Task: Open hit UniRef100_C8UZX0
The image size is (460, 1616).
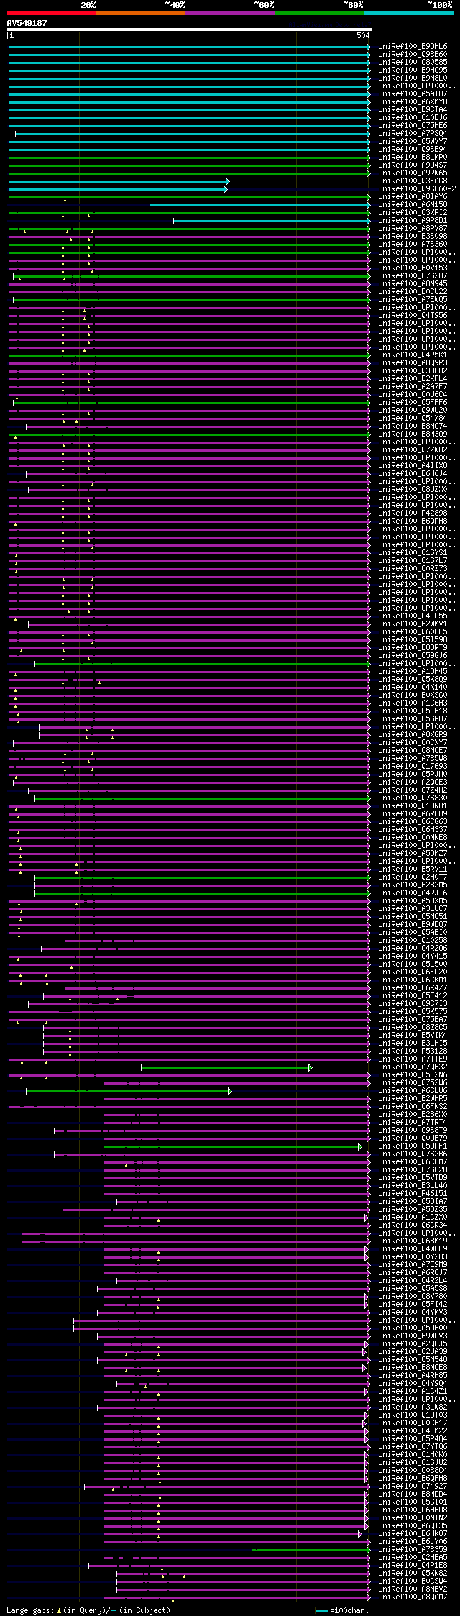Action: [413, 489]
